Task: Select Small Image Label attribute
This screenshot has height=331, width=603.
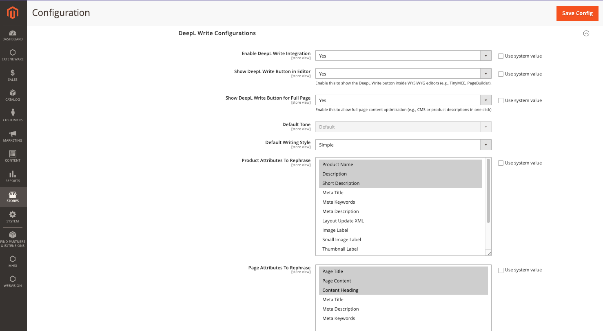Action: pyautogui.click(x=400, y=240)
